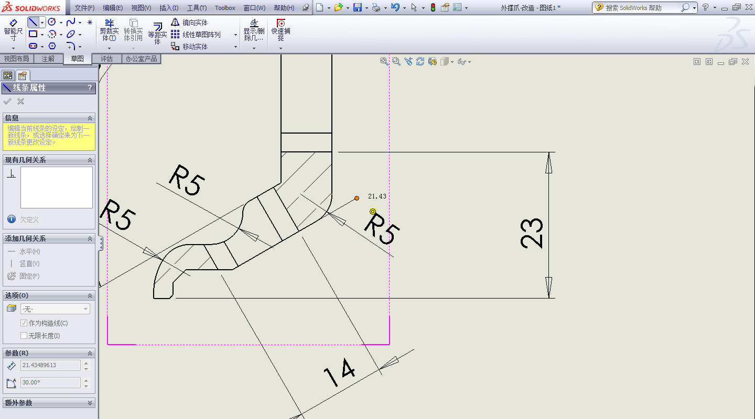Collapse the 参数 section
Viewport: 755px width, 419px height.
click(x=90, y=353)
